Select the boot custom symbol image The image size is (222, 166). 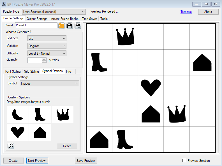[40, 114]
